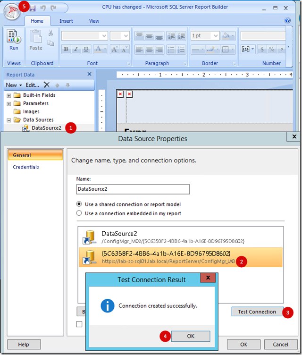Collapse the Data Sources folder

pyautogui.click(x=8, y=120)
